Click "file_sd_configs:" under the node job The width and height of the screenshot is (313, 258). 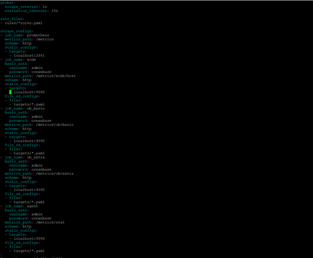(x=22, y=96)
